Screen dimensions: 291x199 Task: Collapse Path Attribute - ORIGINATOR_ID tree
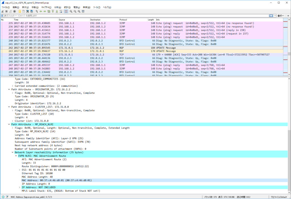tap(9, 90)
